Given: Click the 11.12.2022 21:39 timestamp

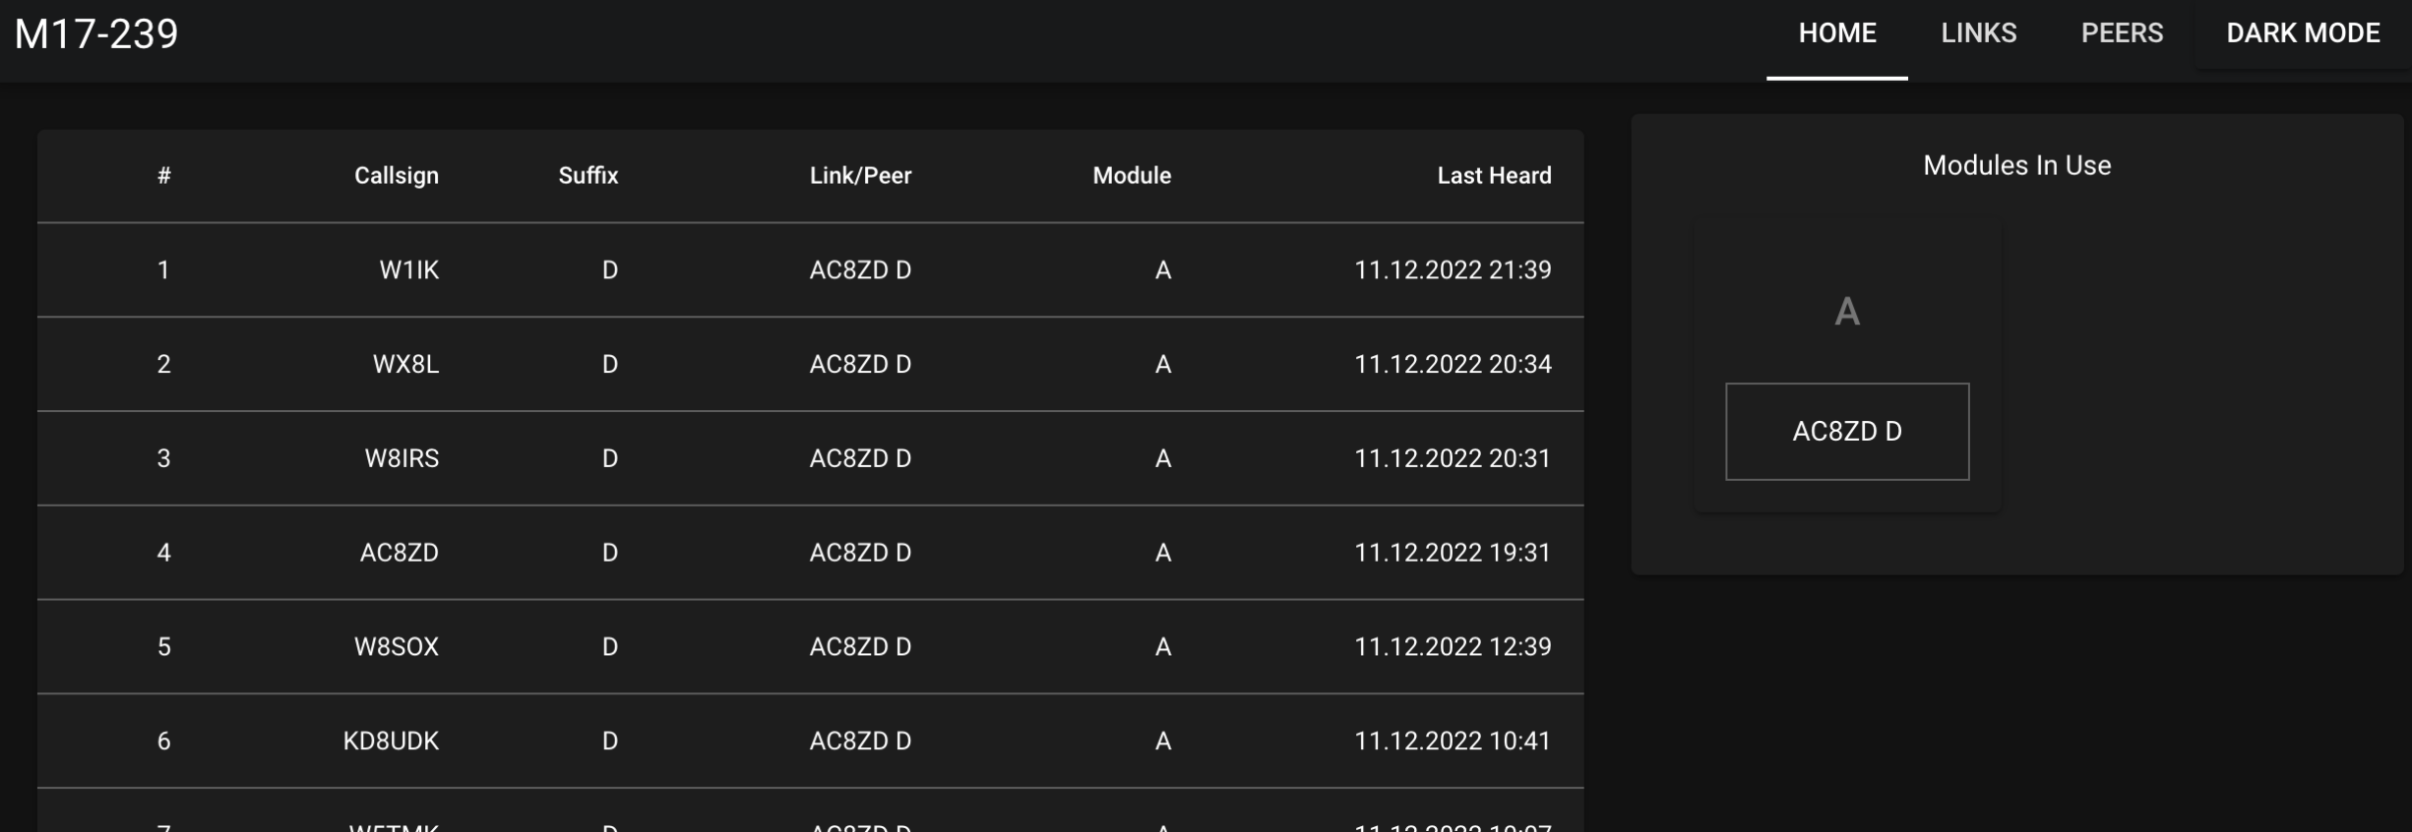Looking at the screenshot, I should point(1452,270).
